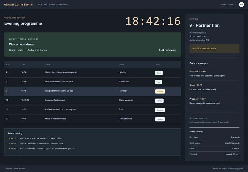This screenshot has height=172, width=248.
Task: Click the Run sheet Revision 6 value
Action: pos(235,137)
